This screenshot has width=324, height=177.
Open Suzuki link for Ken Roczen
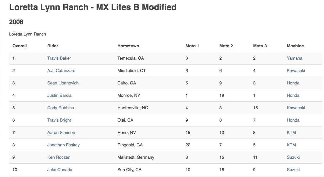tap(293, 157)
